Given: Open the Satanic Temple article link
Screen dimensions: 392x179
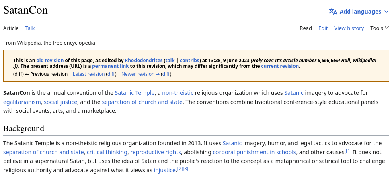Looking at the screenshot, I should tap(134, 93).
